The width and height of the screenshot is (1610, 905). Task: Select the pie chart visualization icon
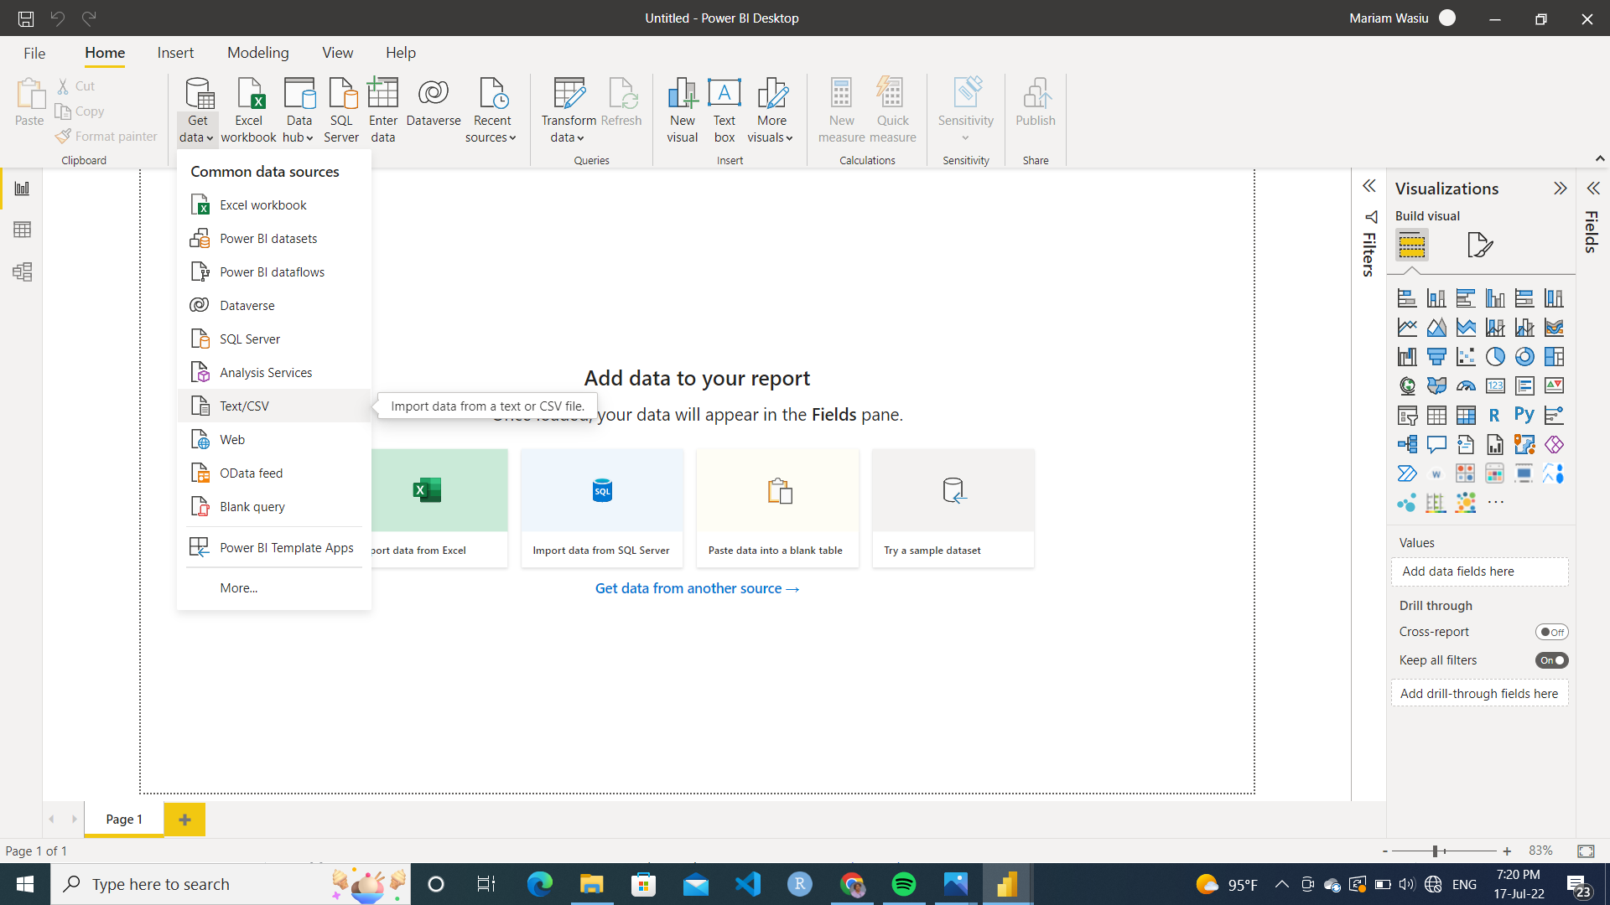click(x=1495, y=357)
